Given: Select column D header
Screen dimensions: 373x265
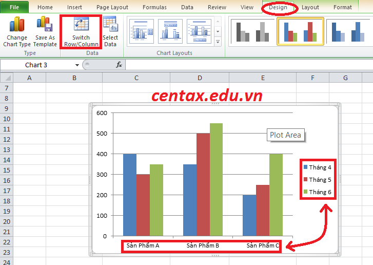Looking at the screenshot, I should point(200,78).
